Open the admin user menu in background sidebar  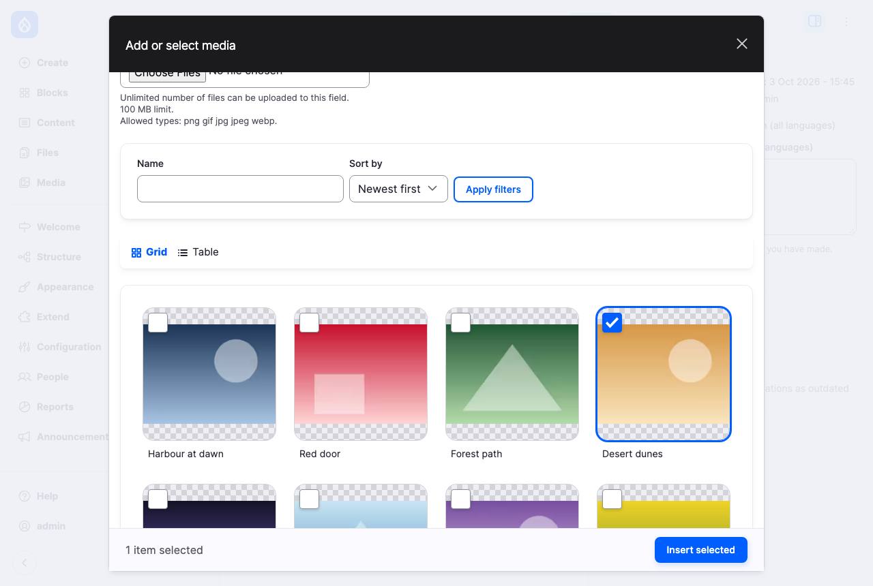(x=42, y=526)
